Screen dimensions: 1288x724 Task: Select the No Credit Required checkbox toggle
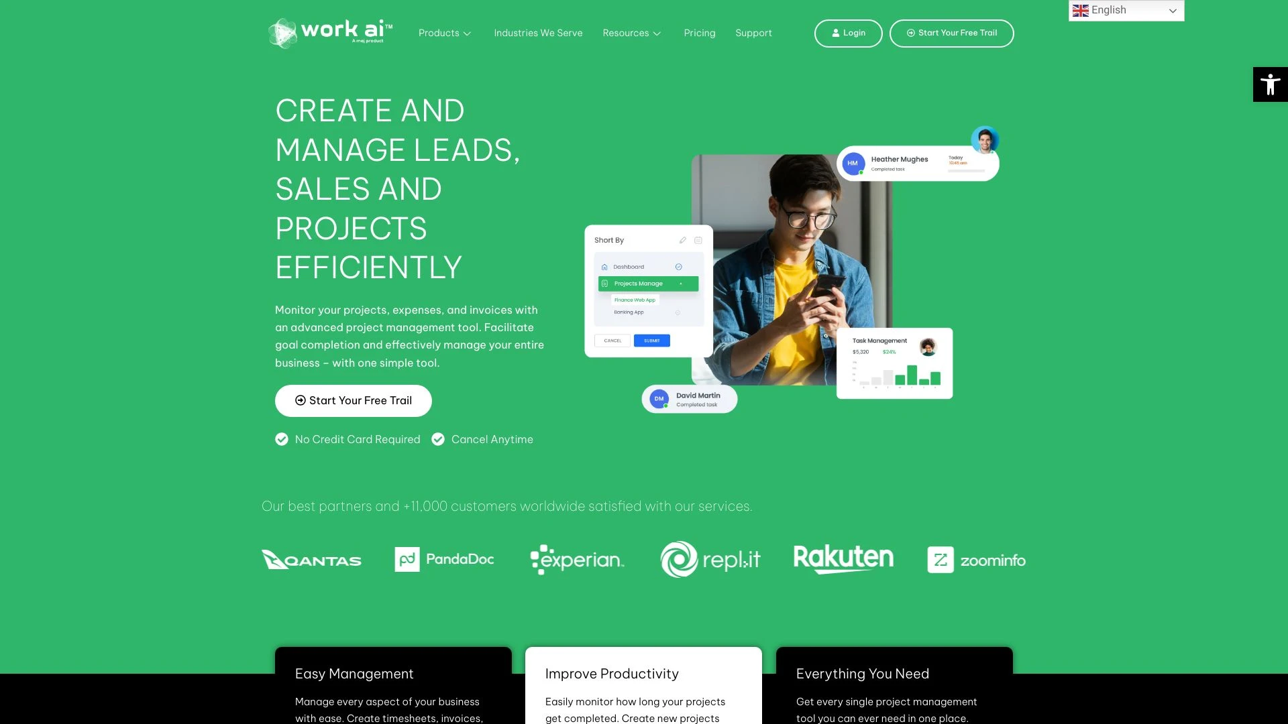click(x=281, y=438)
